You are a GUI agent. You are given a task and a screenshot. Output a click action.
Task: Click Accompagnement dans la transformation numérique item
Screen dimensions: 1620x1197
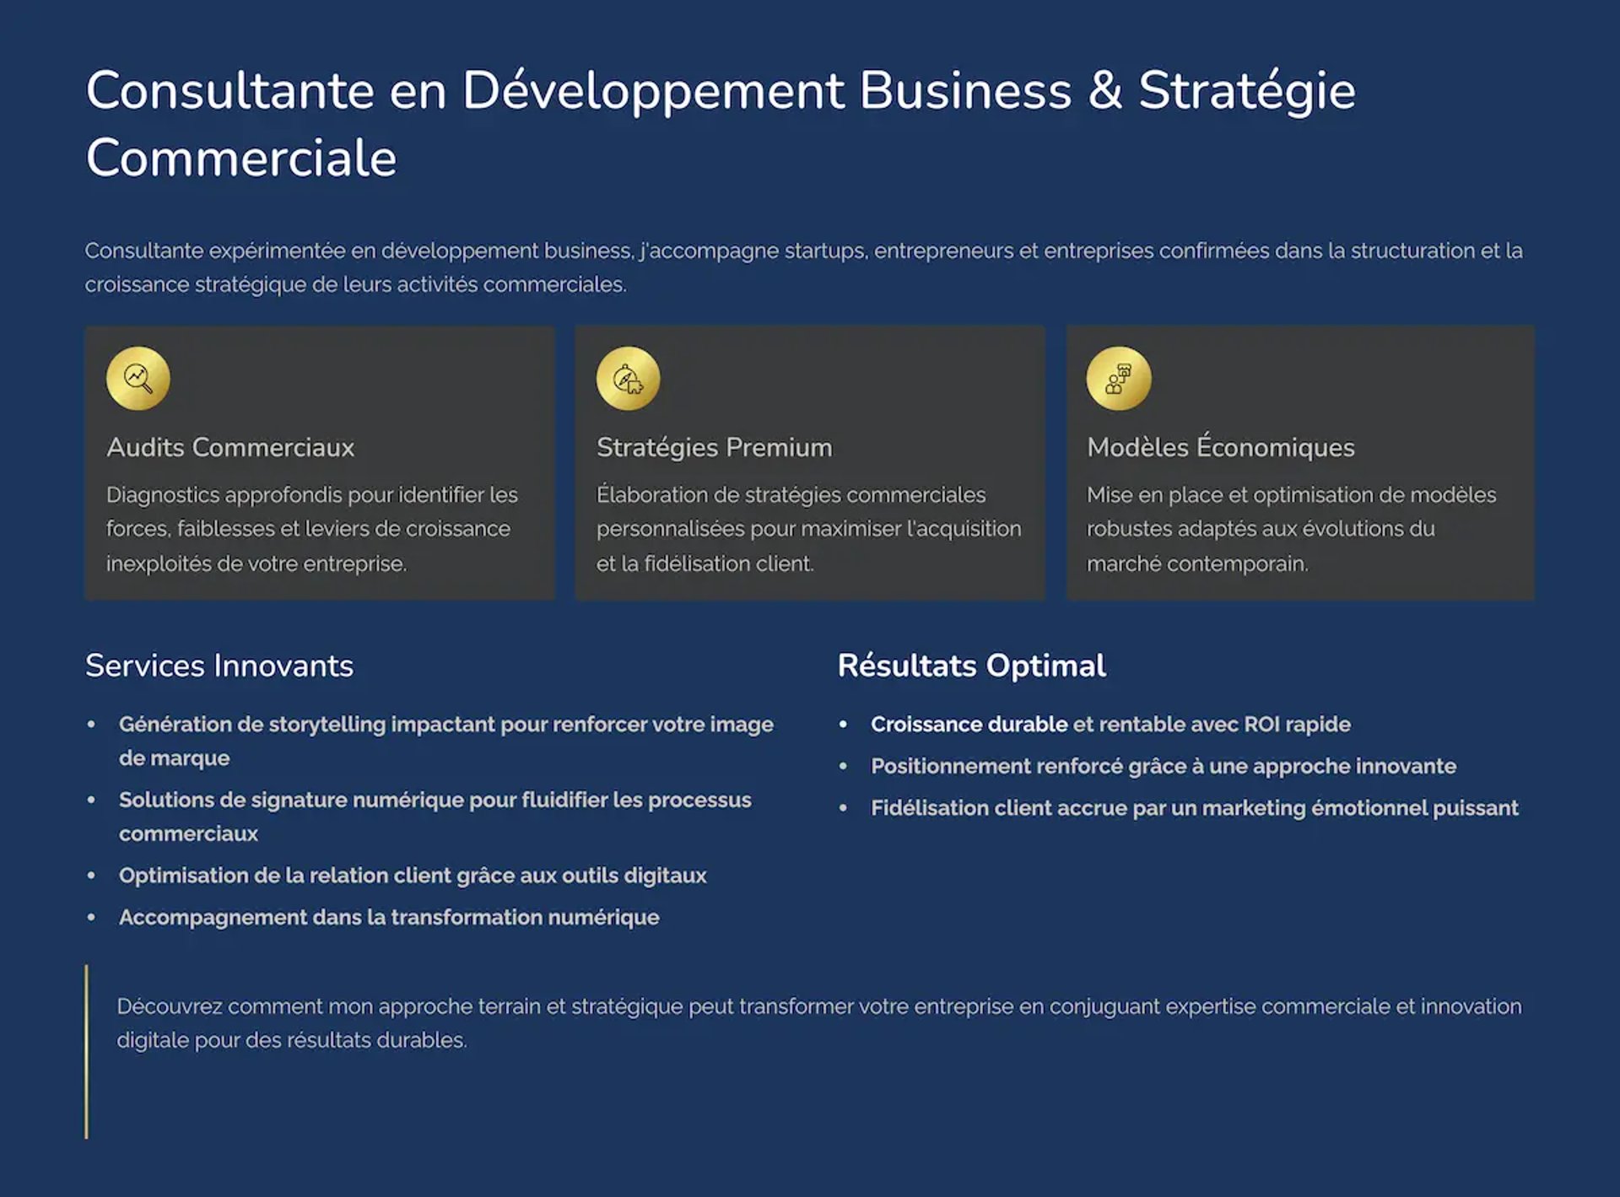point(389,917)
